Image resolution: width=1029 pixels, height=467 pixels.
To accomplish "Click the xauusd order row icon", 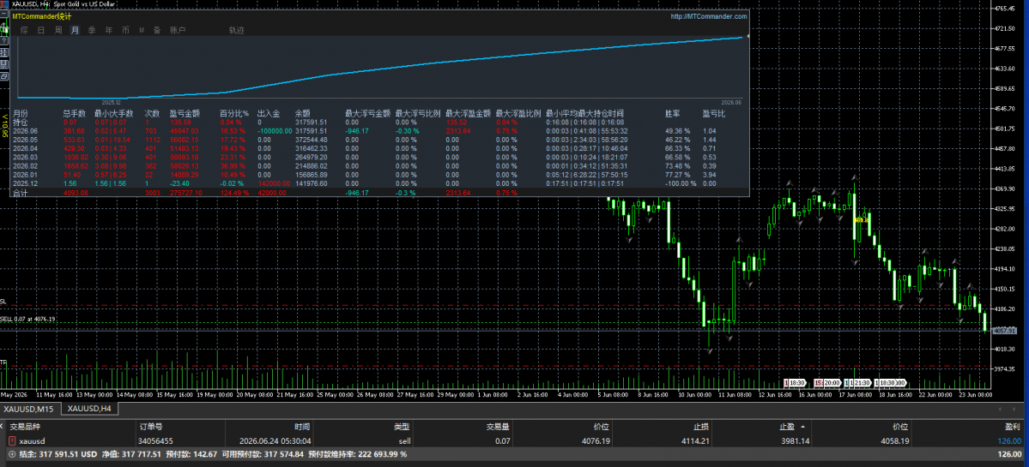I will tap(10, 440).
